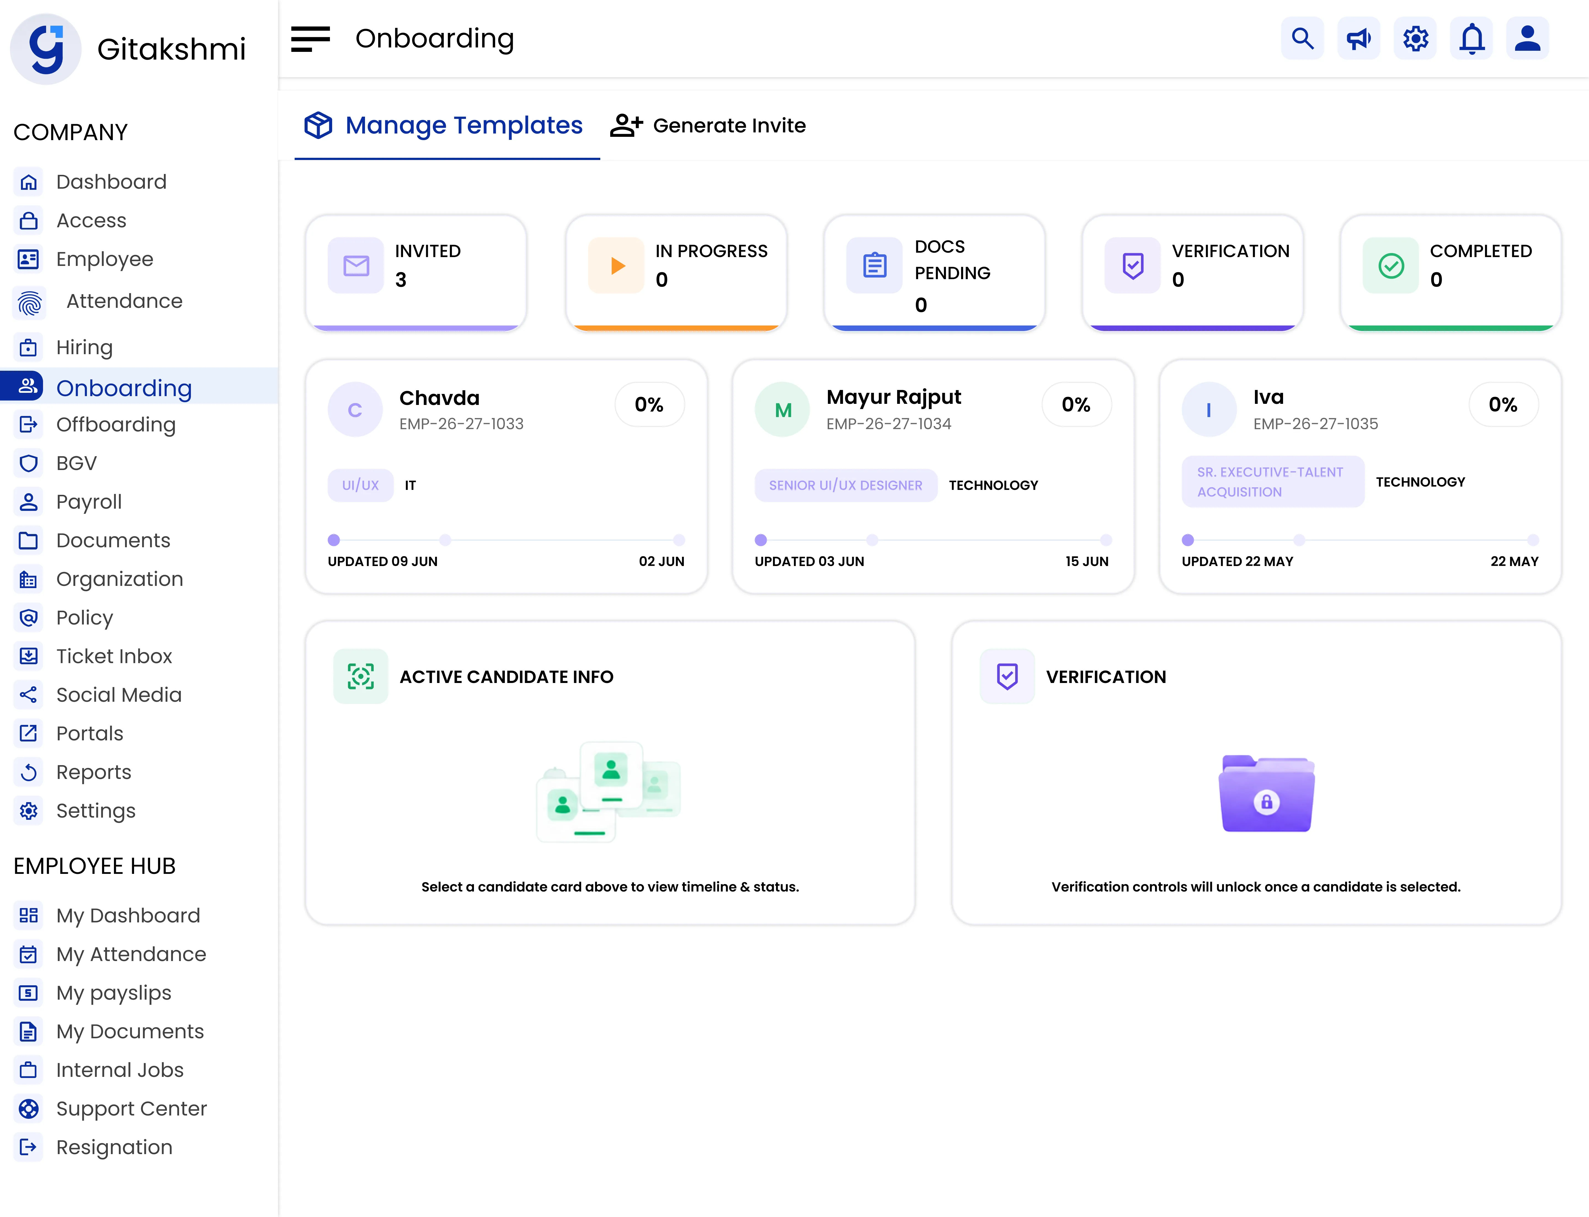Click the Sr. Executive-Talent Acquisition tag
The height and width of the screenshot is (1217, 1589).
(1273, 482)
